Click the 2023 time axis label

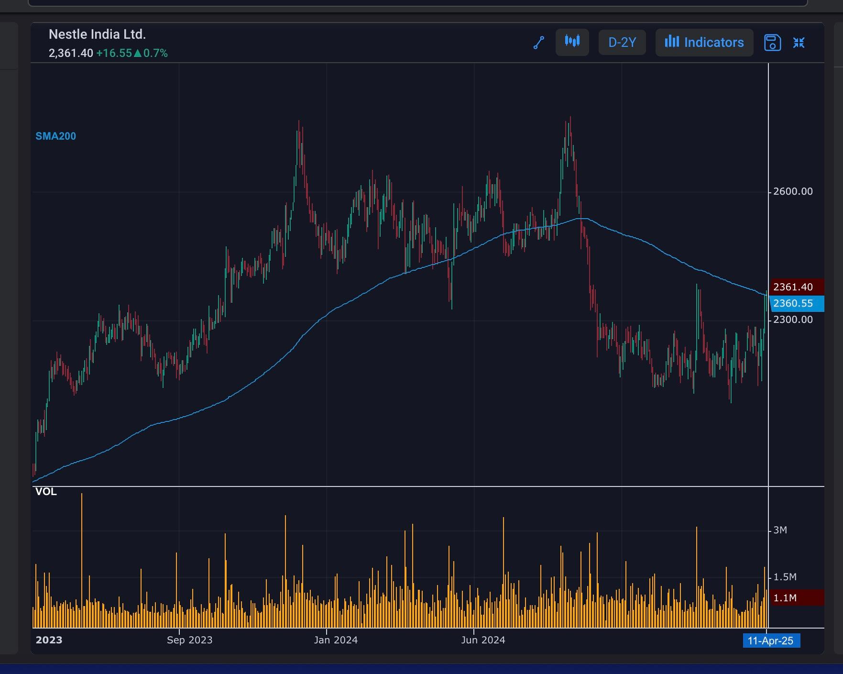tap(49, 640)
